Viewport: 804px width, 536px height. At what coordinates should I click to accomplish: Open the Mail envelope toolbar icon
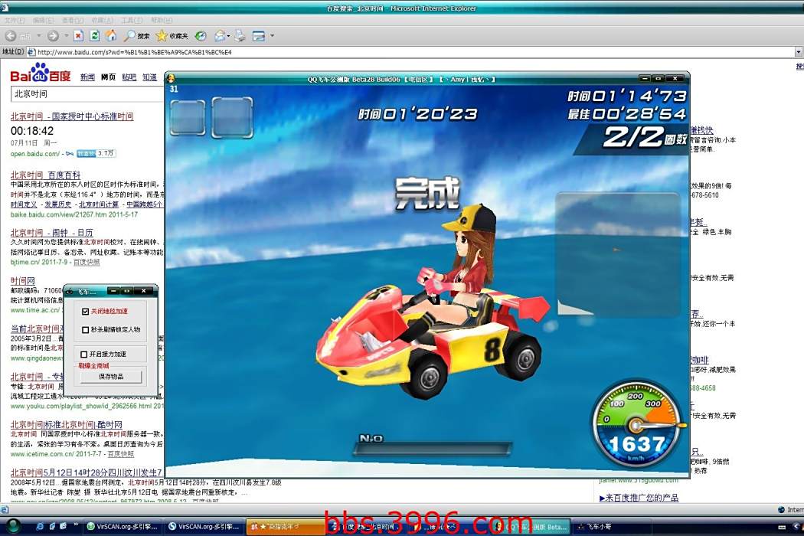[x=220, y=36]
